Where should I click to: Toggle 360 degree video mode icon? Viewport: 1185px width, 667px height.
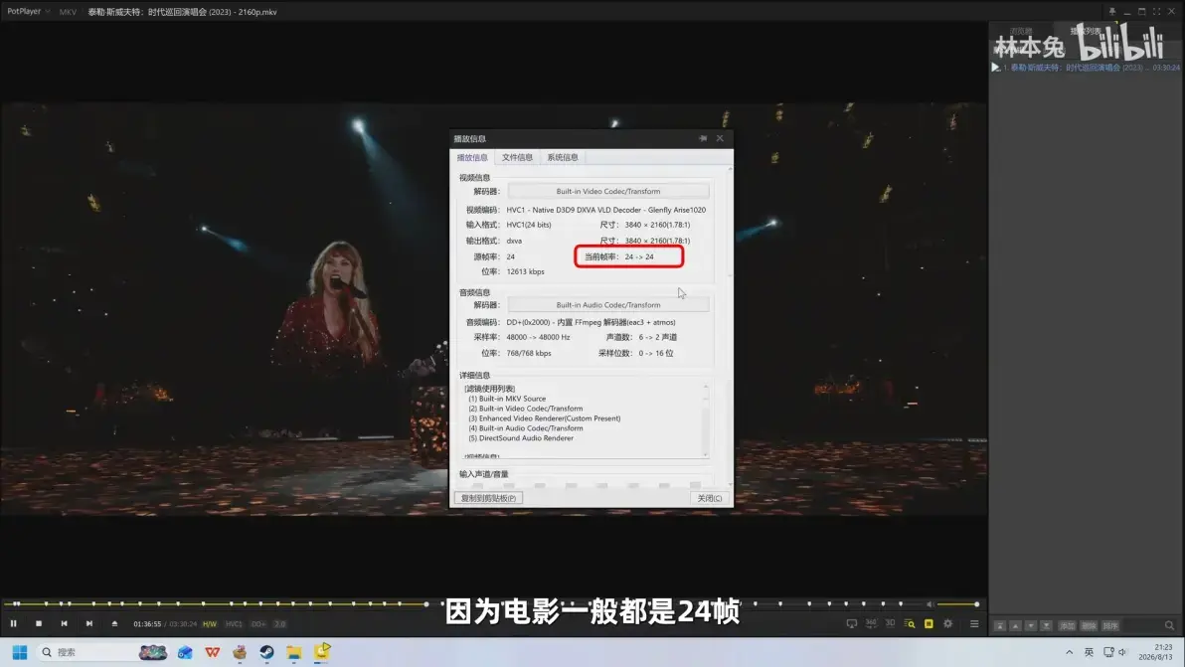click(x=871, y=624)
